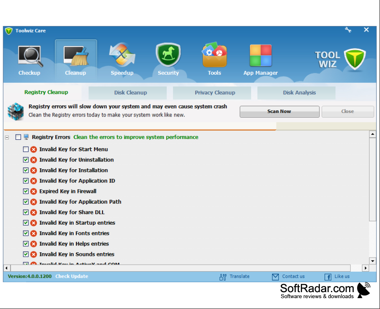The image size is (380, 309).
Task: Open the Cleanup module
Action: 76,61
